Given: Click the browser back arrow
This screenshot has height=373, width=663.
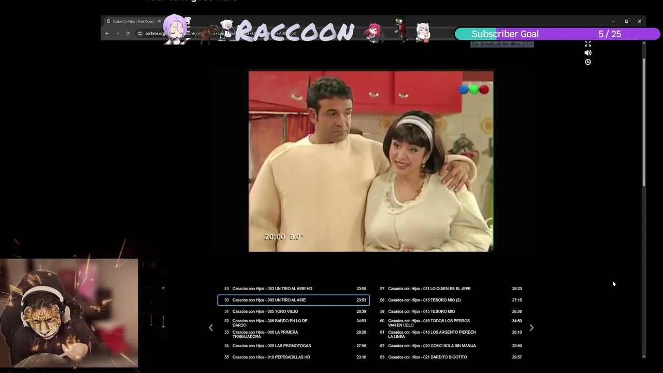Looking at the screenshot, I should coord(107,34).
